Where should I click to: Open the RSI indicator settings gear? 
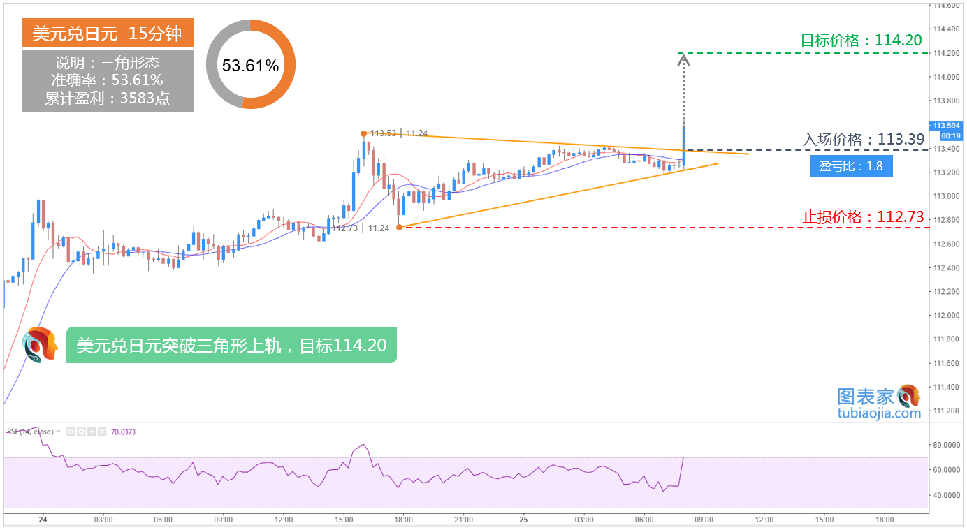click(81, 432)
